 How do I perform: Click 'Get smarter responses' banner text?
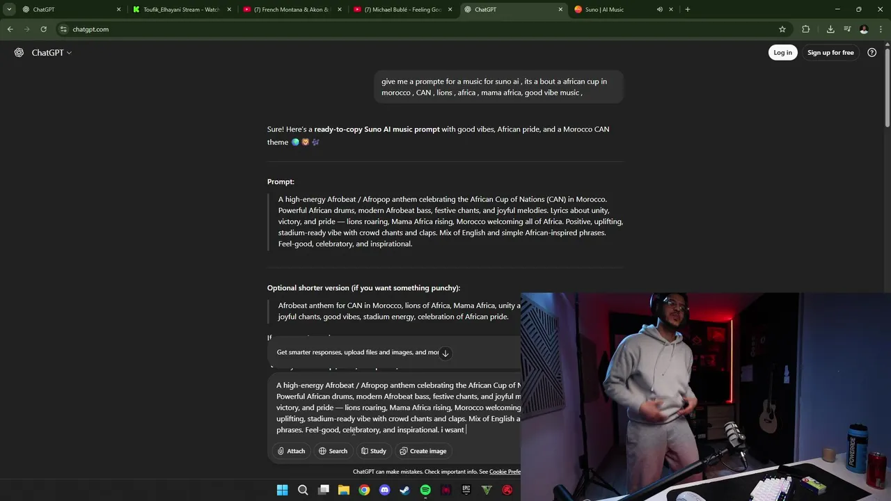[357, 352]
